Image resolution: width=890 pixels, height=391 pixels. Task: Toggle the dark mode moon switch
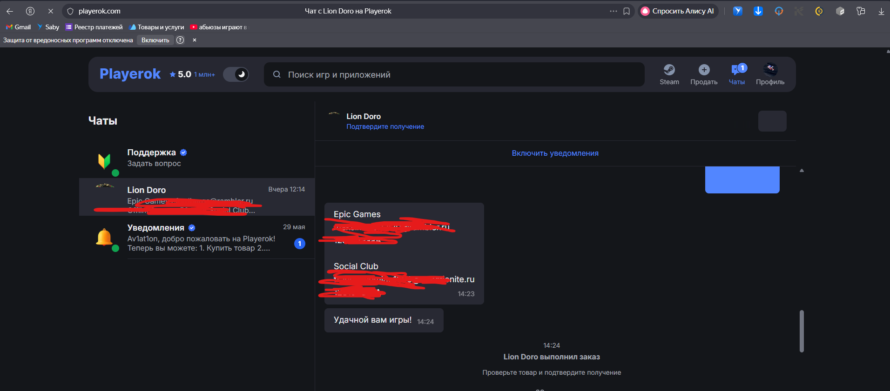coord(236,74)
